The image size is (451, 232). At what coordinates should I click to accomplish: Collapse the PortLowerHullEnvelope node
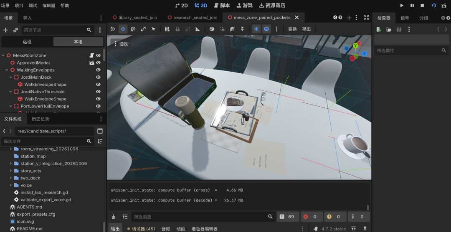(x=10, y=106)
